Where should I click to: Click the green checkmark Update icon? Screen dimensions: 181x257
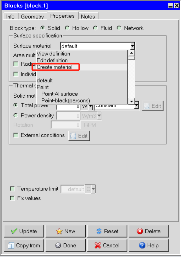coord(14,231)
